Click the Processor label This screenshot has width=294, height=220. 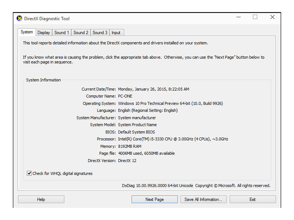point(106,139)
